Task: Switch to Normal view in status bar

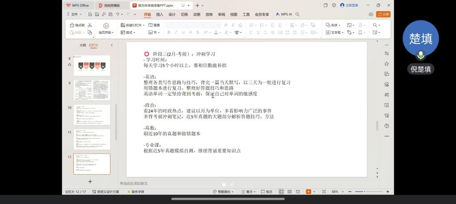Action: coord(281,192)
